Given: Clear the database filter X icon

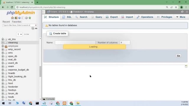Looking at the screenshot, I should point(36,25).
